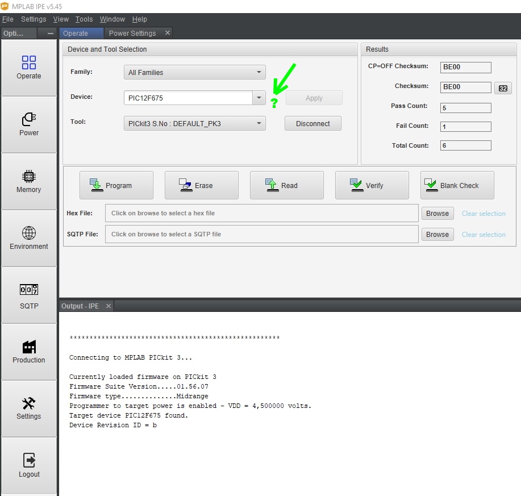521x496 pixels.
Task: Browse for an SQTP file
Action: (437, 234)
